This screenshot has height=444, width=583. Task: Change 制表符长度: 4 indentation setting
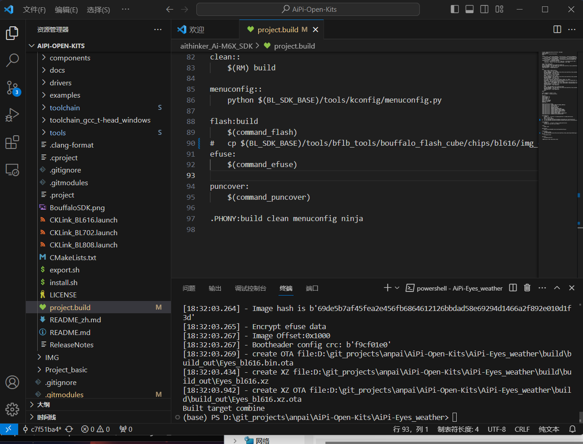[x=458, y=429]
